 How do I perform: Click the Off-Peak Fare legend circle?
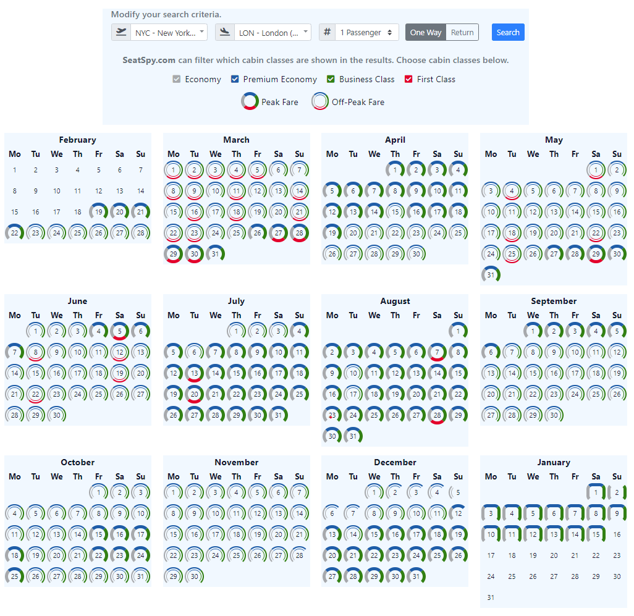point(320,101)
